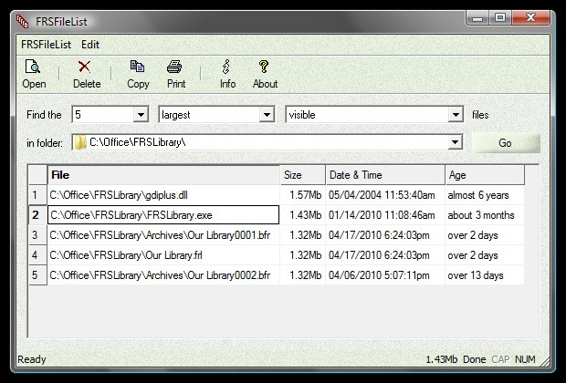Click the 'about 3 months' age cell
The image size is (566, 383).
click(x=485, y=215)
